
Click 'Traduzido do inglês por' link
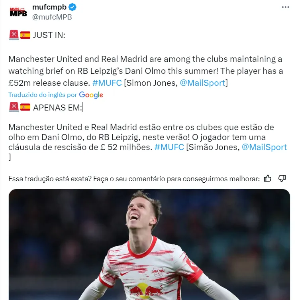coord(43,95)
